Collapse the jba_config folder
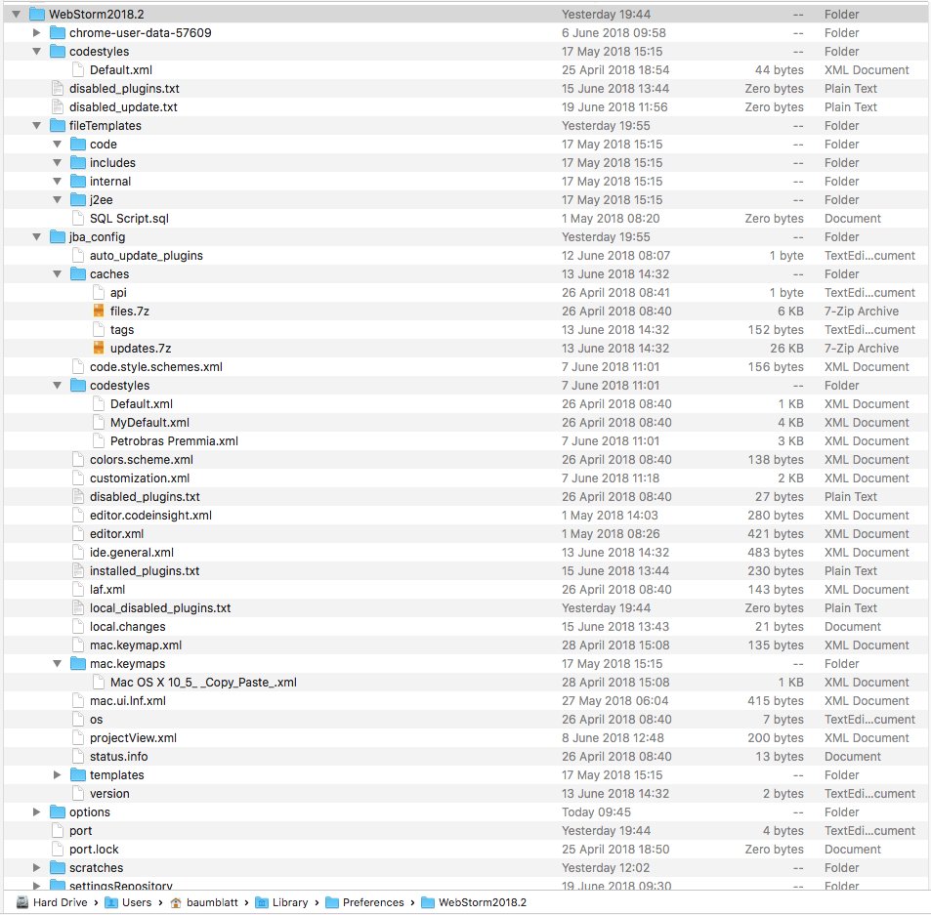 [x=37, y=236]
